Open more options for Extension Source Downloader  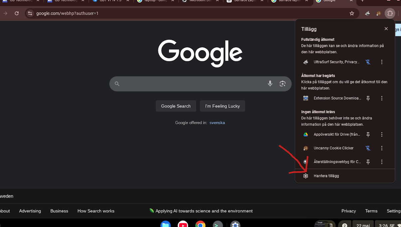click(x=382, y=98)
